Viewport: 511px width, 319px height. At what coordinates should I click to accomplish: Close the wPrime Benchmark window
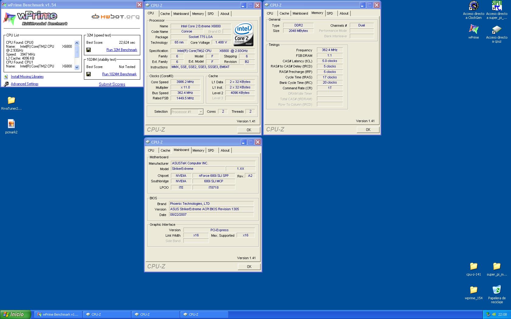139,5
